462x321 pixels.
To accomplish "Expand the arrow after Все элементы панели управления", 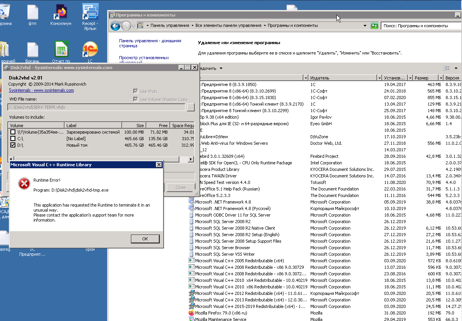I will (x=265, y=26).
